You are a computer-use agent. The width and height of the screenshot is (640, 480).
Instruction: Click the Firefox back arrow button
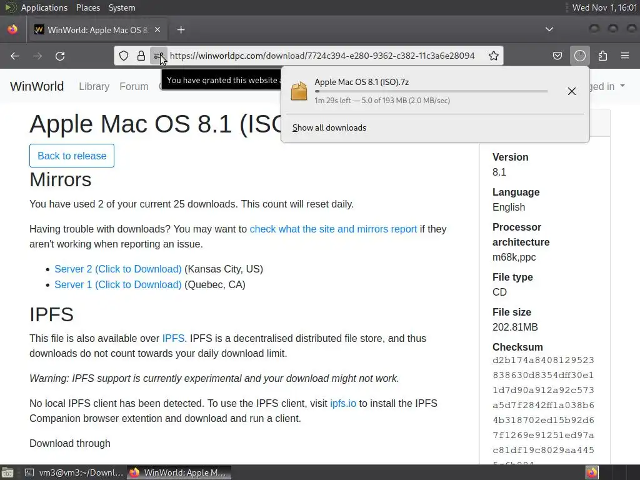[x=15, y=56]
